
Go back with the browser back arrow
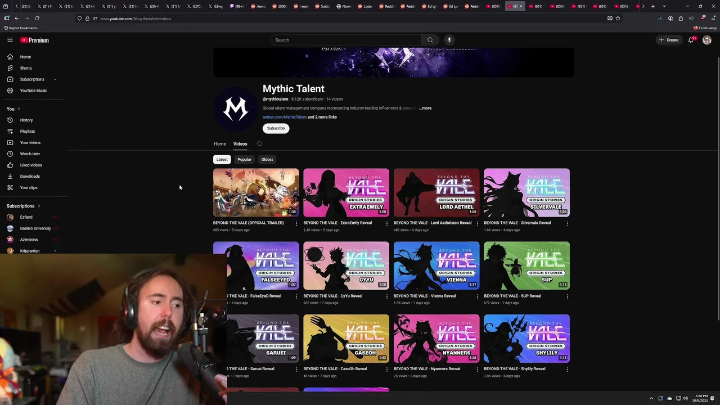pos(17,19)
